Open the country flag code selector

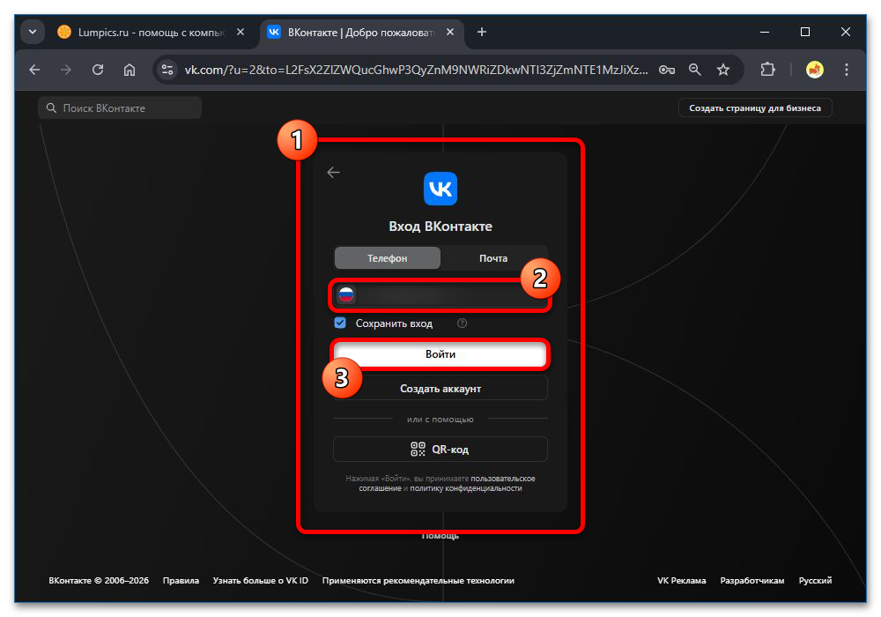tap(346, 294)
